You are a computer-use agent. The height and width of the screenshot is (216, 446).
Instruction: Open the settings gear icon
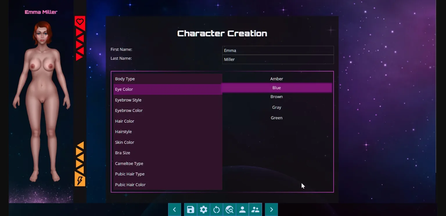[x=204, y=209]
